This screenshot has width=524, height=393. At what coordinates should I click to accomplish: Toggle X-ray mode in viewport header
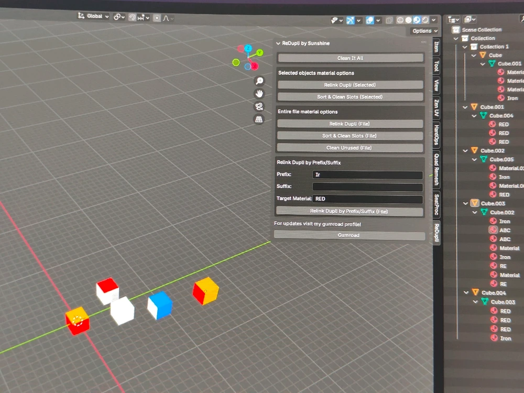(x=389, y=20)
